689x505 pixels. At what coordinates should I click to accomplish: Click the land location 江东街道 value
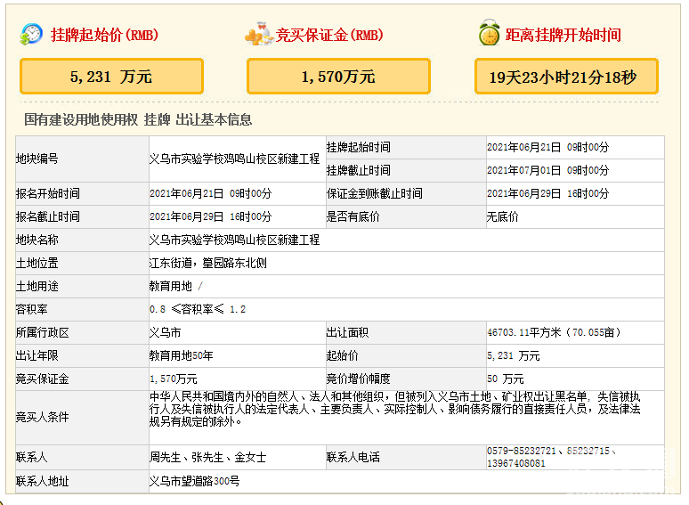pos(207,263)
